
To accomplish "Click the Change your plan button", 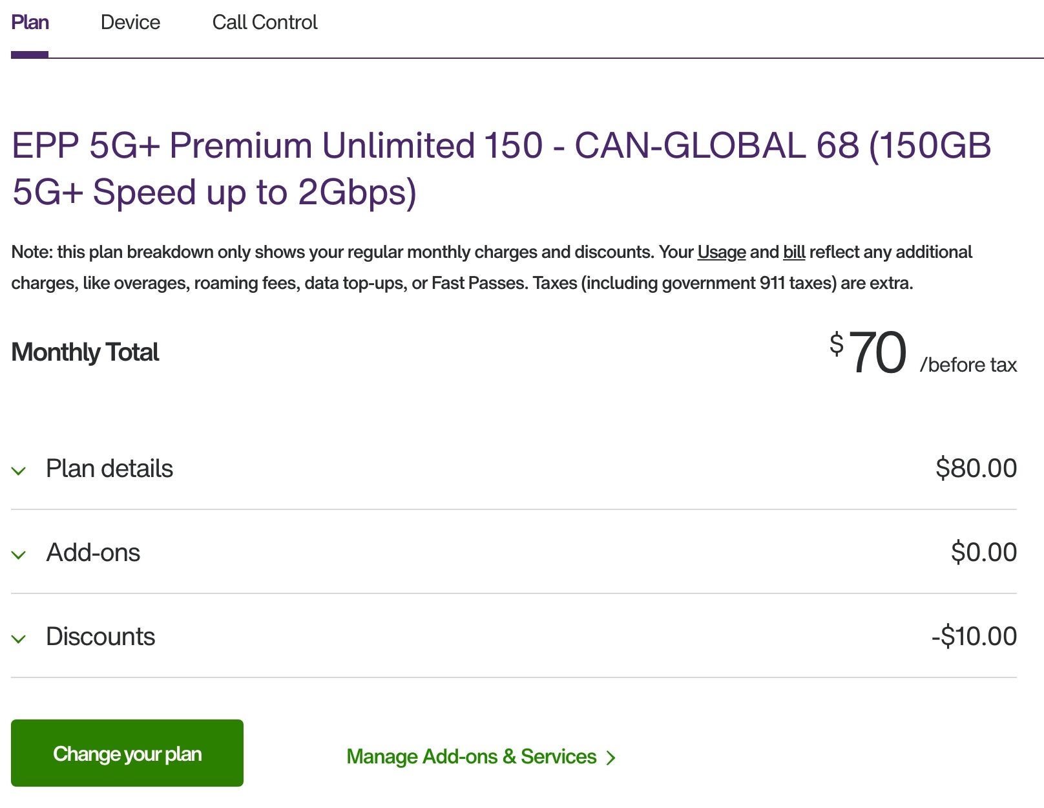I will point(127,752).
